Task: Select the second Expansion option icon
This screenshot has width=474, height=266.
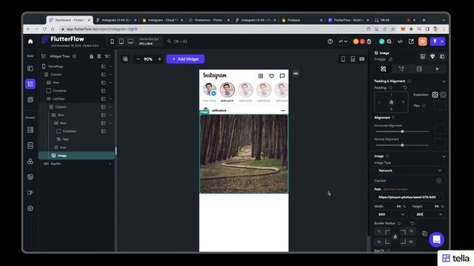Action: point(443,95)
